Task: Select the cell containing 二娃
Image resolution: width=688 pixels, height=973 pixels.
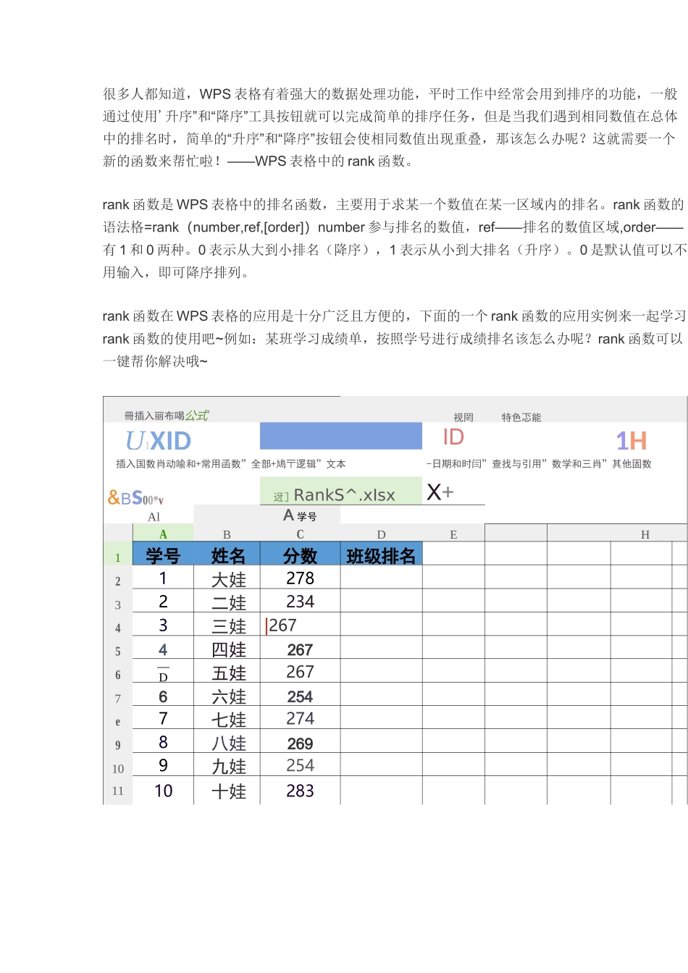Action: (x=227, y=602)
